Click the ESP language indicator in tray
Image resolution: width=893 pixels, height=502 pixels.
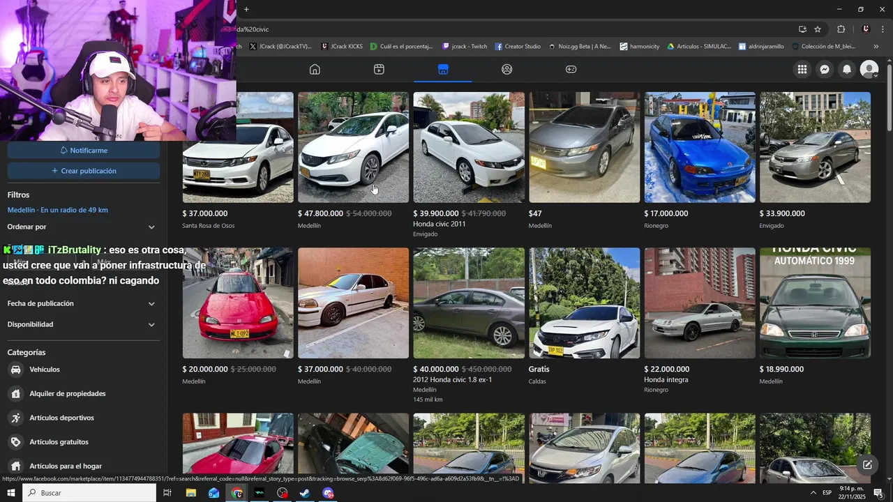pyautogui.click(x=827, y=493)
